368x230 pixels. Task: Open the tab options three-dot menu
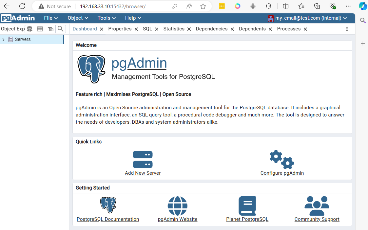point(347,29)
